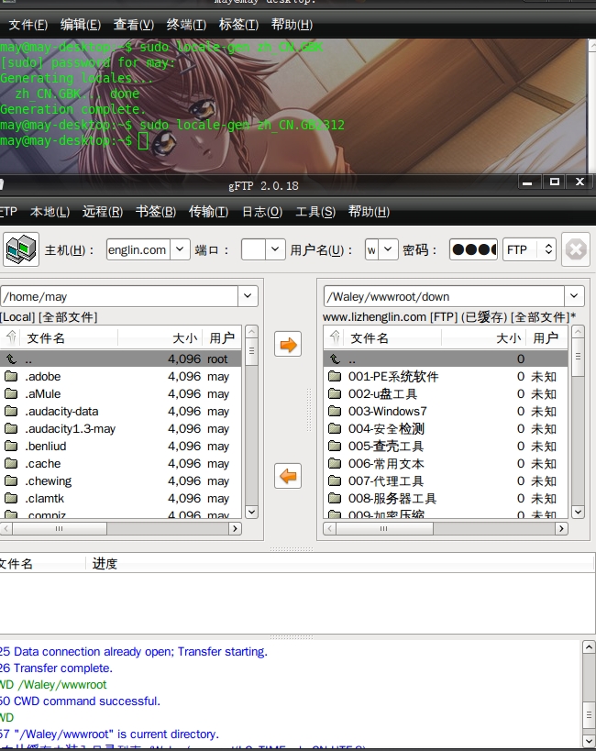Open the 日志(O) log menu
Screen dimensions: 596x751
(x=262, y=211)
